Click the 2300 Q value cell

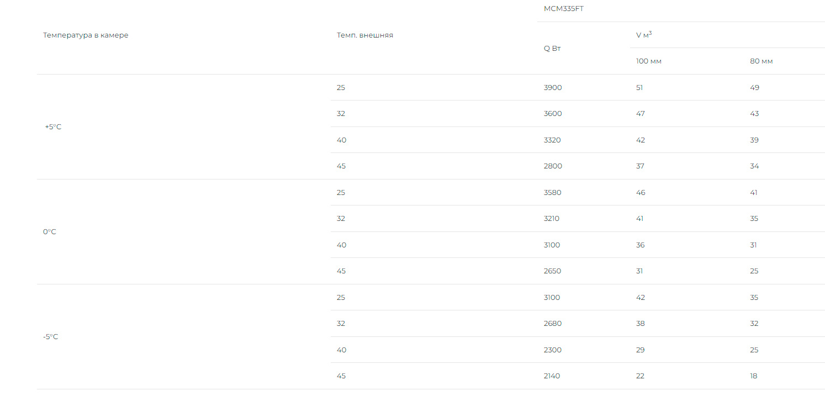(553, 350)
